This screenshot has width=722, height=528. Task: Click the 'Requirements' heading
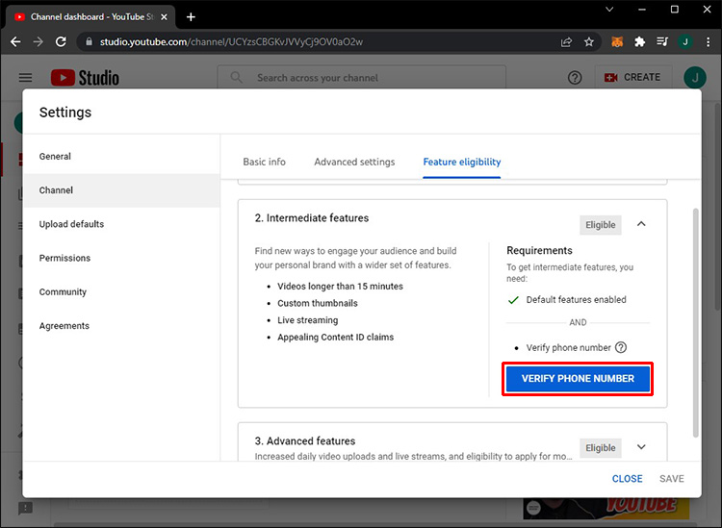point(539,251)
